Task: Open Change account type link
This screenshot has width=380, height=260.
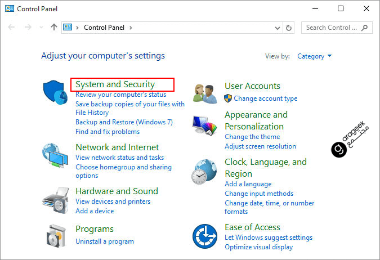Action: click(x=265, y=98)
